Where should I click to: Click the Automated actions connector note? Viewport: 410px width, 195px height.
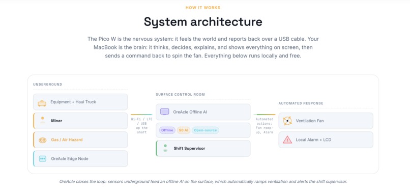point(265,126)
